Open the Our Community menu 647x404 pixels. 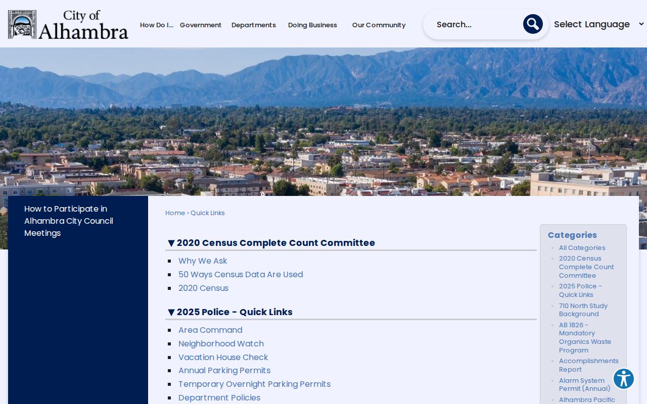click(x=379, y=25)
